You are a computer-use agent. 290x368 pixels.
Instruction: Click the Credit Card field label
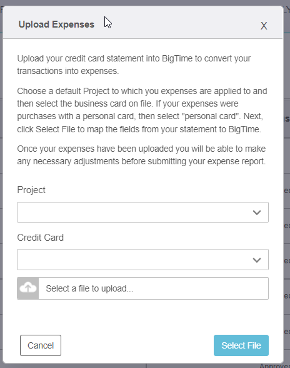40,238
